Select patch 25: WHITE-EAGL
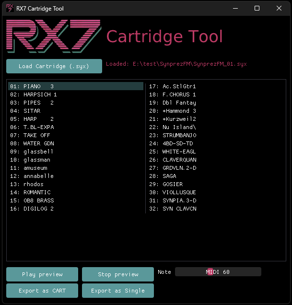The width and height of the screenshot is (292, 305). 216,152
